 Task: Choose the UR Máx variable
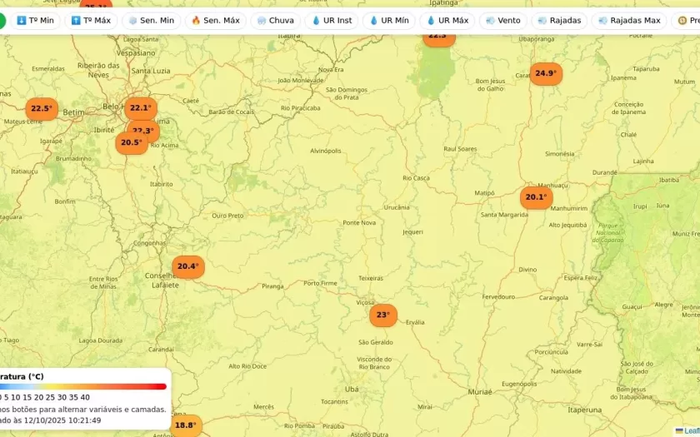447,21
